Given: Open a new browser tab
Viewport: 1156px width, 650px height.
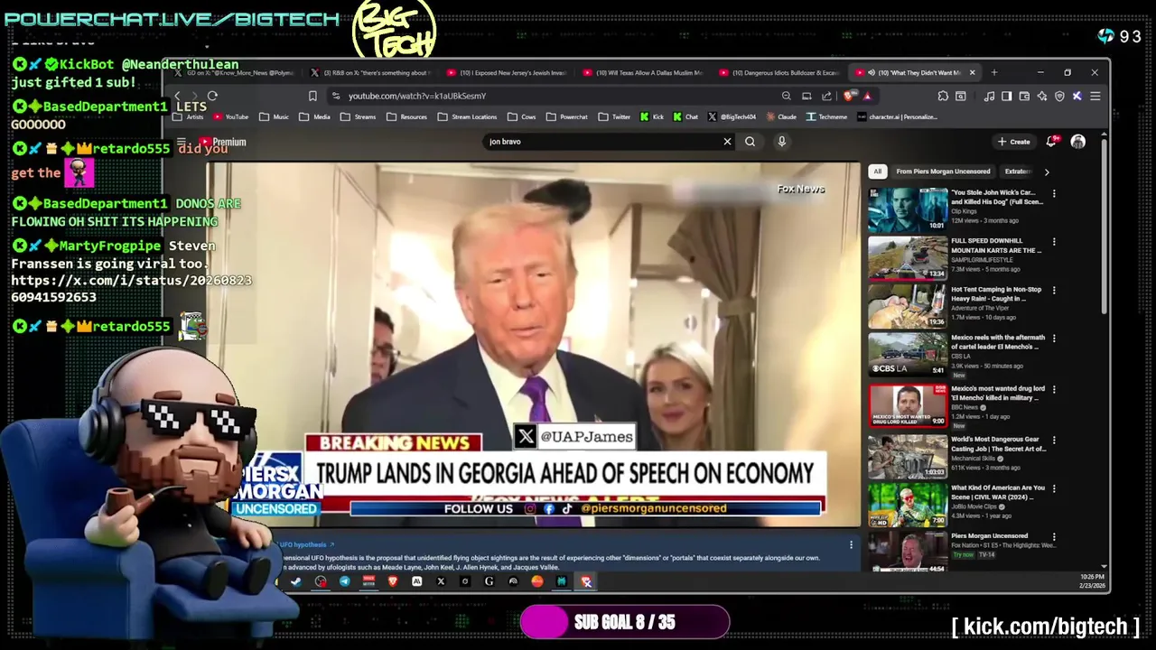Looking at the screenshot, I should 993,72.
